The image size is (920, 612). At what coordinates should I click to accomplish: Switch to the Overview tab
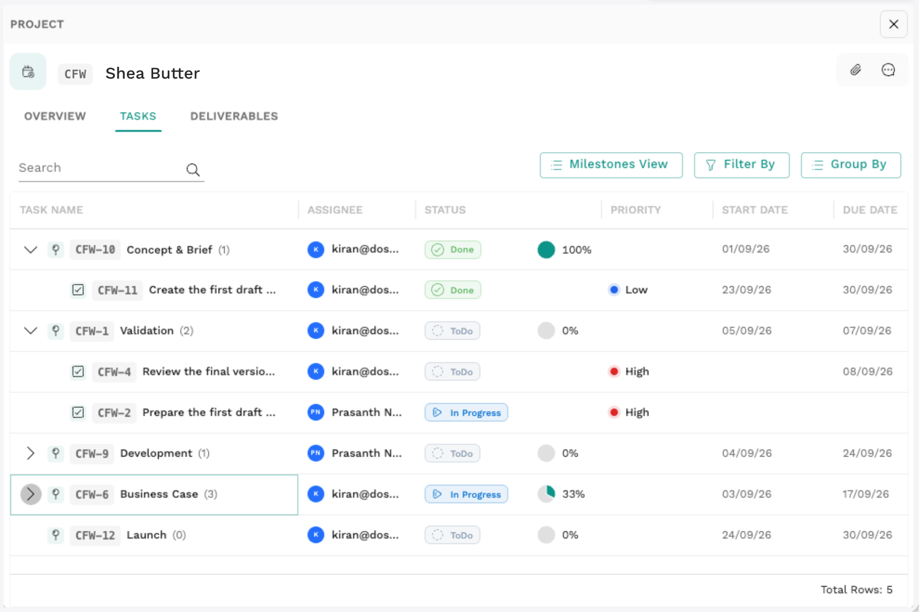(x=55, y=116)
